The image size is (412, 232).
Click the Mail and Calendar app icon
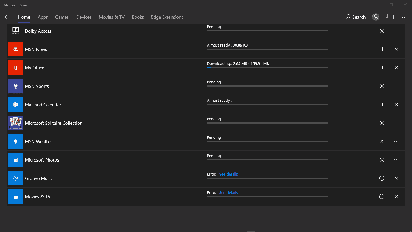point(16,105)
